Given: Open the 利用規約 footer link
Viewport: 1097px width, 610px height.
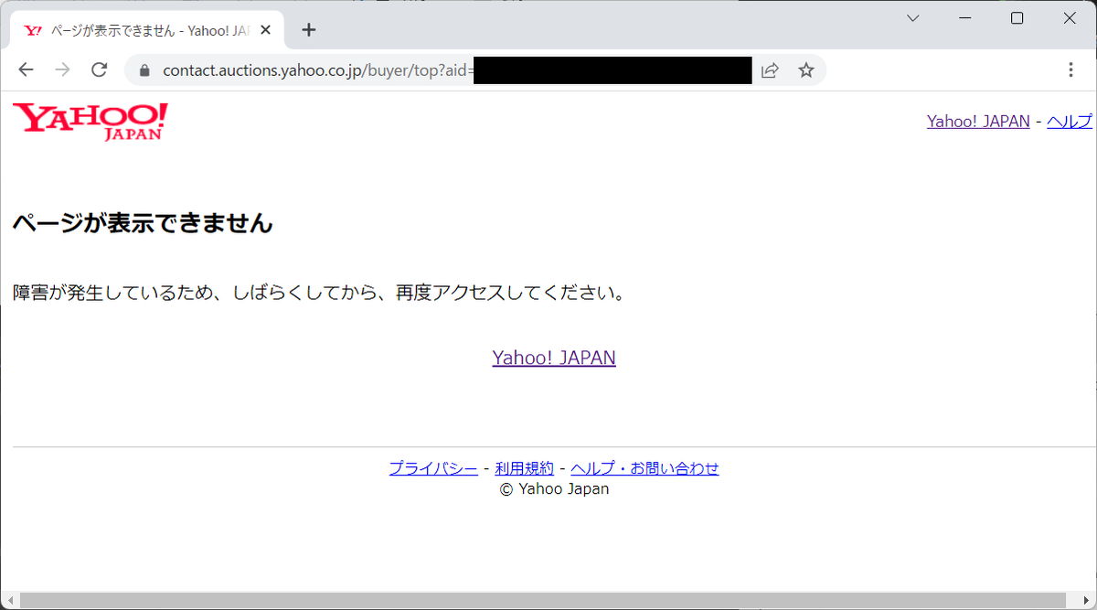Looking at the screenshot, I should click(525, 468).
